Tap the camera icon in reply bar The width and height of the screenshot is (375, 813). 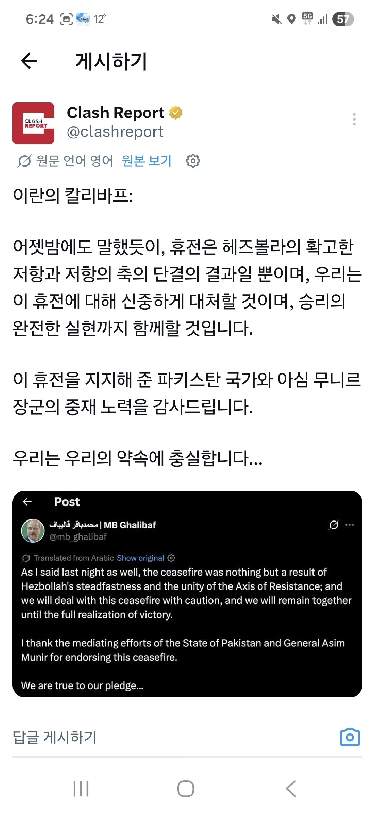click(x=350, y=737)
